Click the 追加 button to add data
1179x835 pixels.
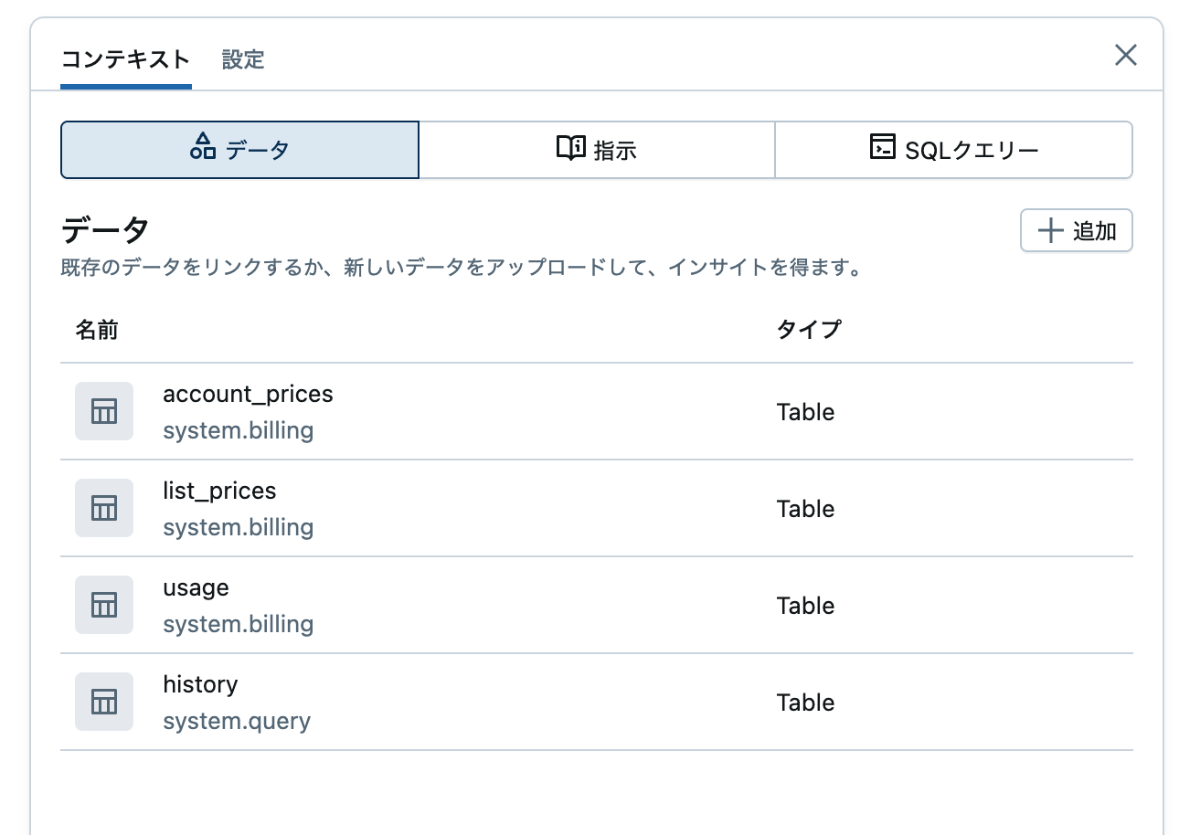(1076, 231)
